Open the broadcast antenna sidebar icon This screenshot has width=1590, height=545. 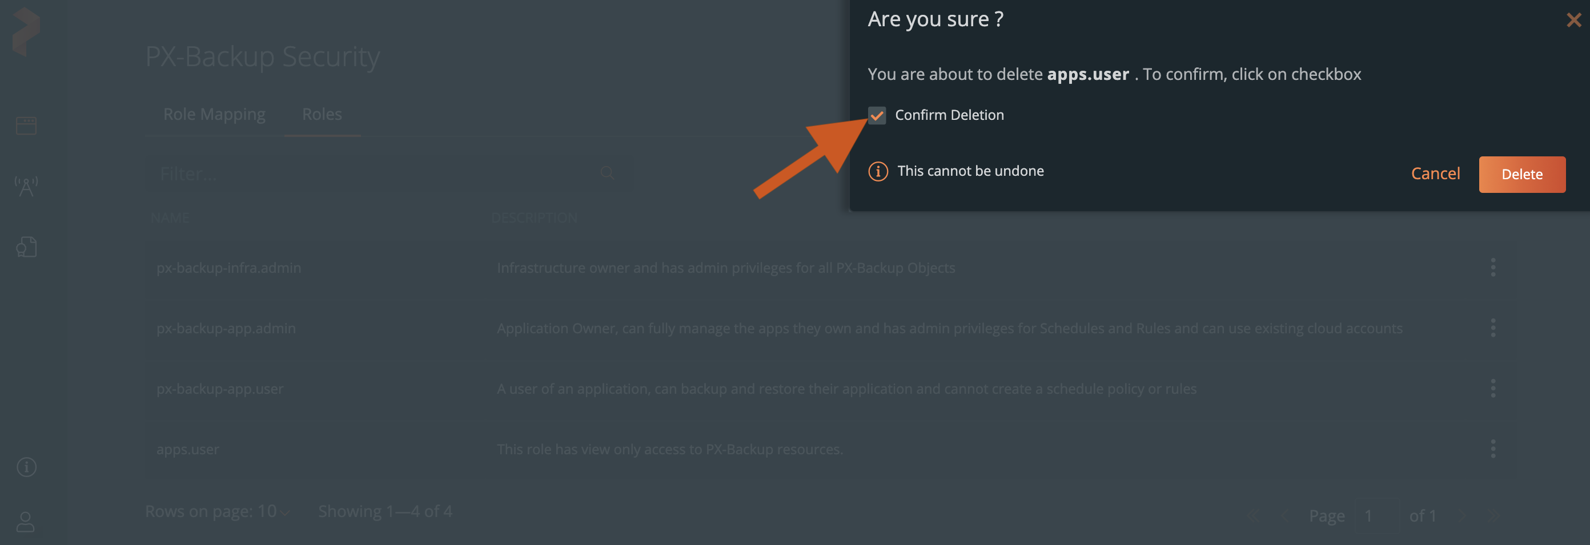click(x=26, y=185)
